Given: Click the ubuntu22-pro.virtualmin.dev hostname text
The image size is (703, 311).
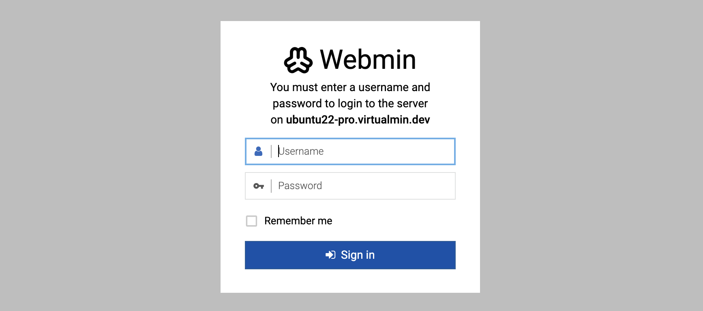Looking at the screenshot, I should point(358,120).
